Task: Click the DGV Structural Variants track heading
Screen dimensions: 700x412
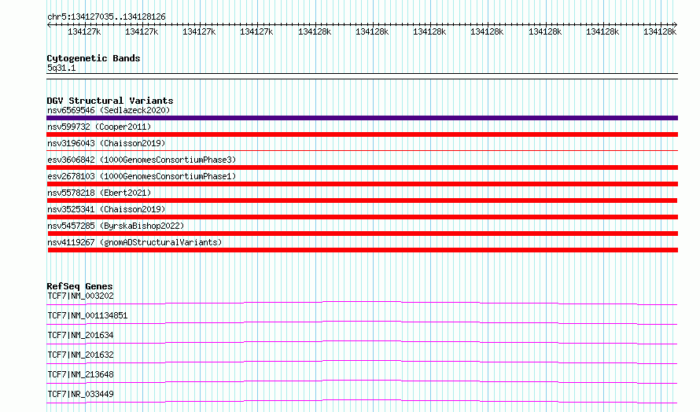Action: (110, 101)
